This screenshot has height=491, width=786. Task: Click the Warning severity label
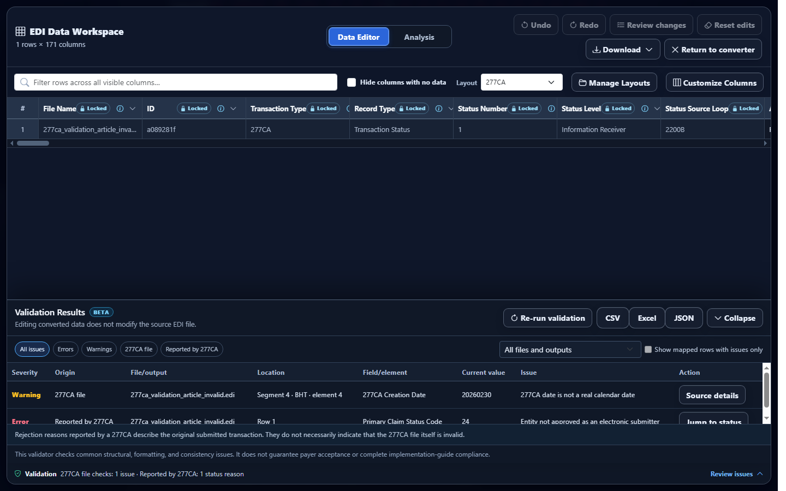click(26, 395)
